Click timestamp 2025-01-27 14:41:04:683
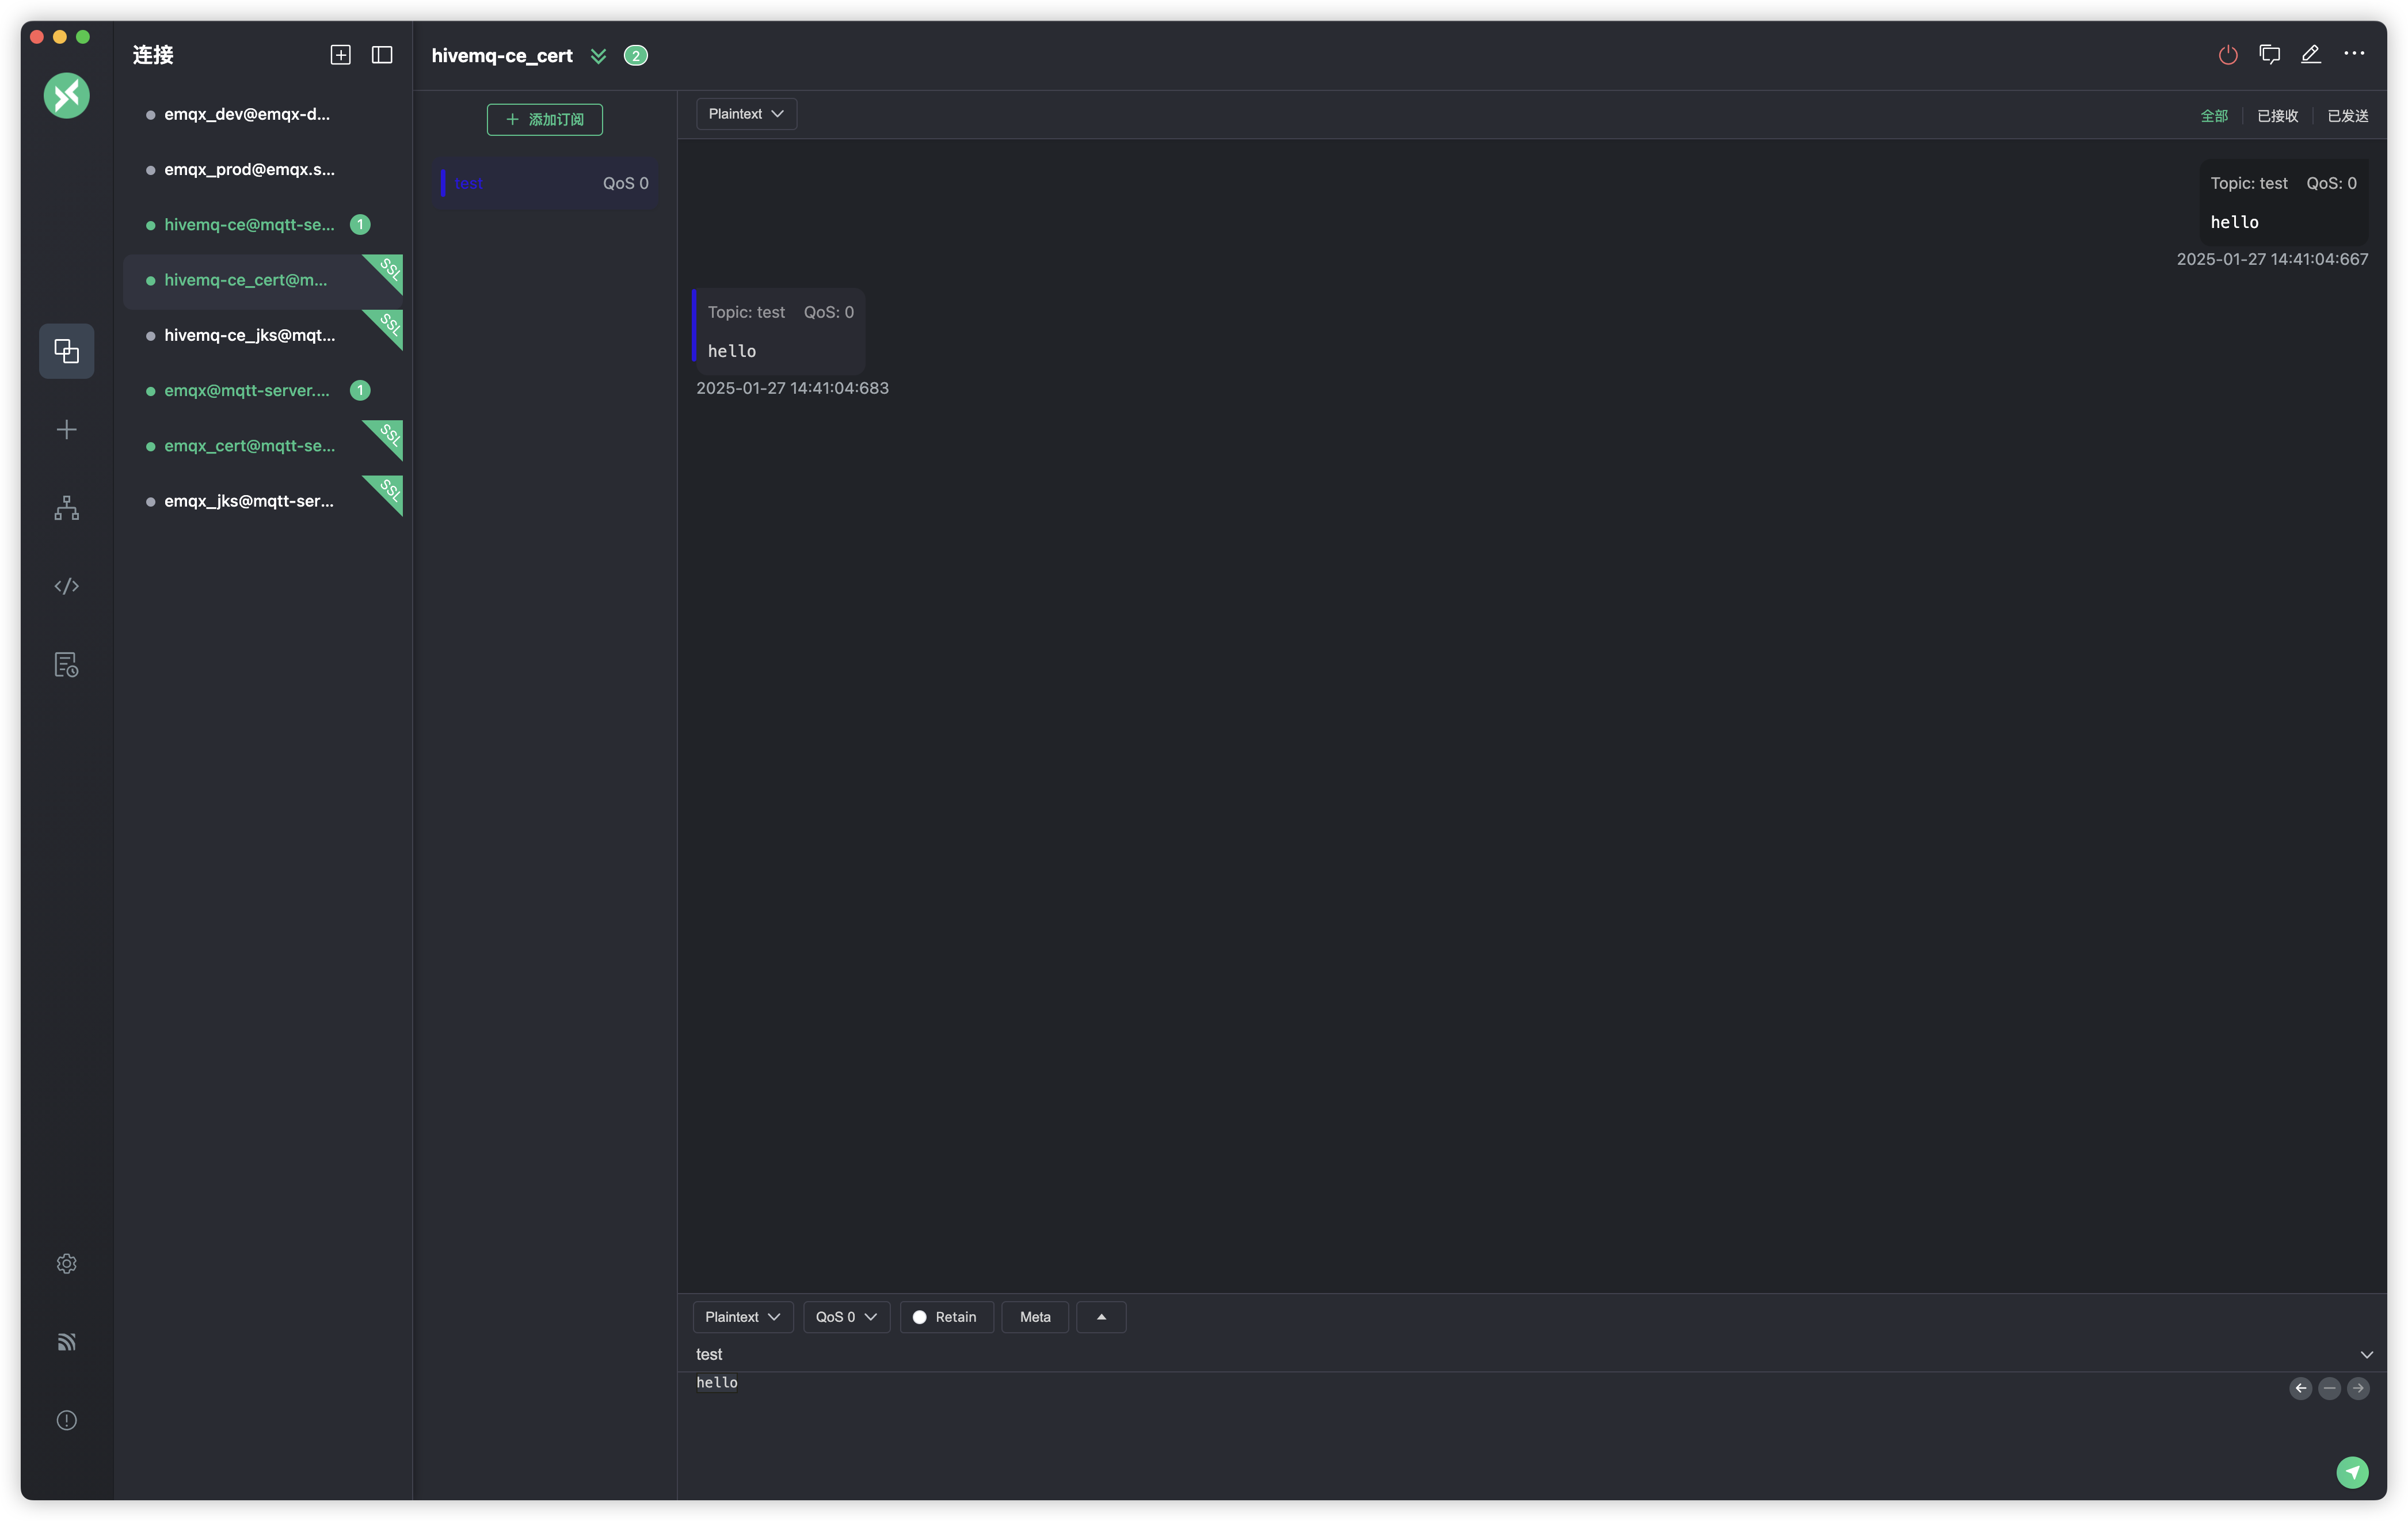The width and height of the screenshot is (2408, 1521). coord(792,388)
